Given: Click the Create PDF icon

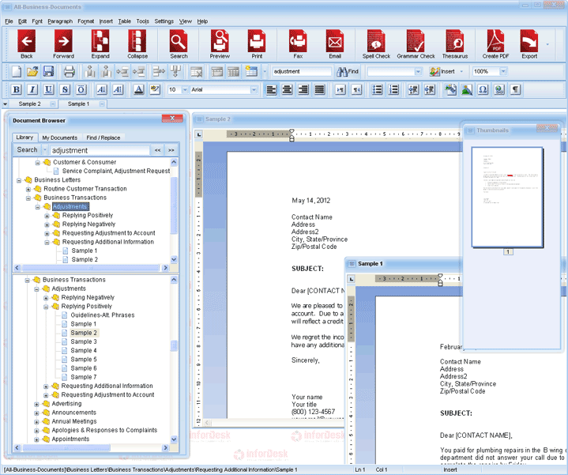Looking at the screenshot, I should pyautogui.click(x=495, y=42).
